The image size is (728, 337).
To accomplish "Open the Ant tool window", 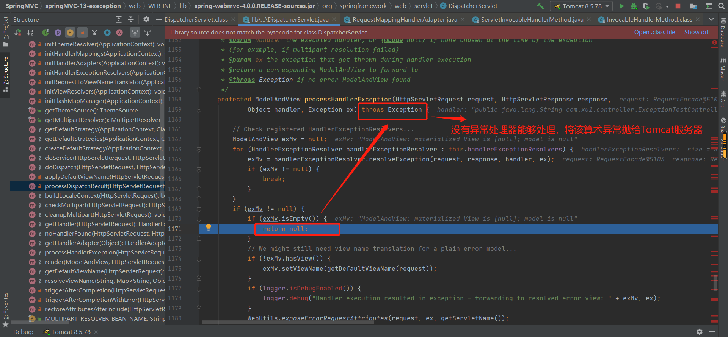I will tap(723, 98).
